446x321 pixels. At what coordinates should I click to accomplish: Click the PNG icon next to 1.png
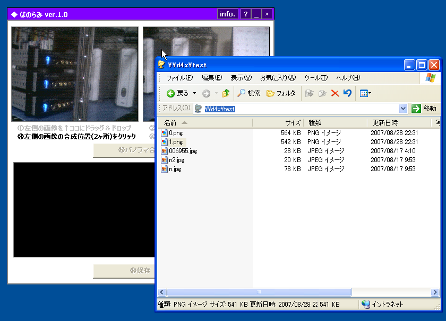164,142
